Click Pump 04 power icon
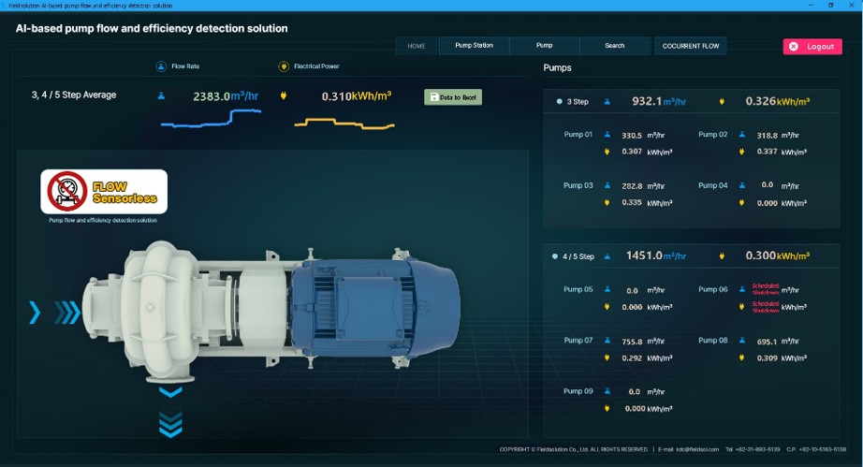 (x=742, y=203)
